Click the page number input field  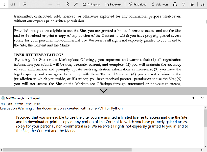pyautogui.click(x=4, y=4)
